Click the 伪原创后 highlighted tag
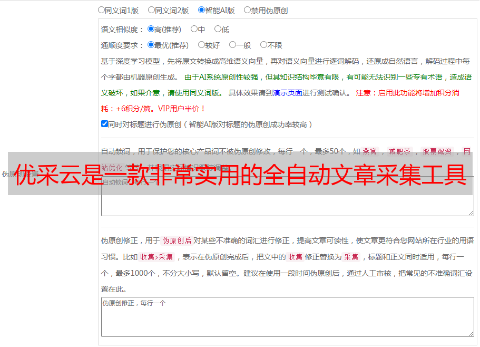Viewport: 480px width, 347px height. 177,240
